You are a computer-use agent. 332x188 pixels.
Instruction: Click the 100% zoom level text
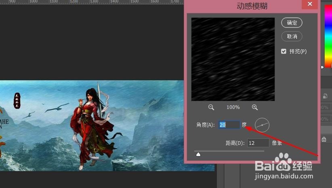[233, 107]
